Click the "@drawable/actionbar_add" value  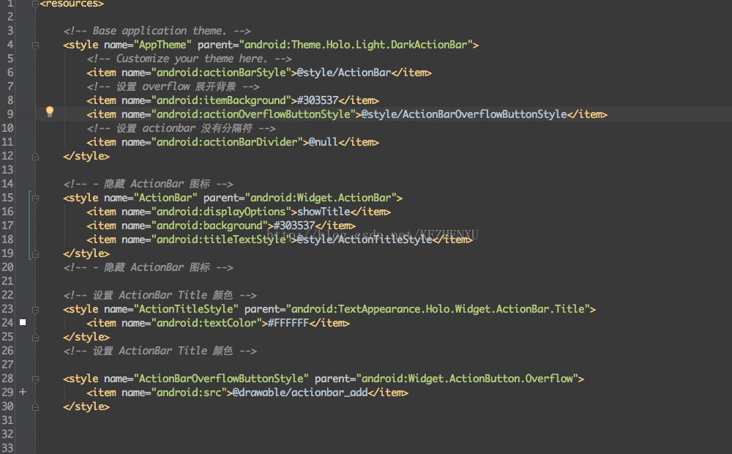[x=299, y=392]
